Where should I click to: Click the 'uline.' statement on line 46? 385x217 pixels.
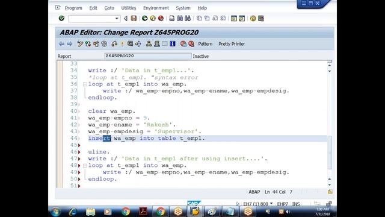[99, 152]
